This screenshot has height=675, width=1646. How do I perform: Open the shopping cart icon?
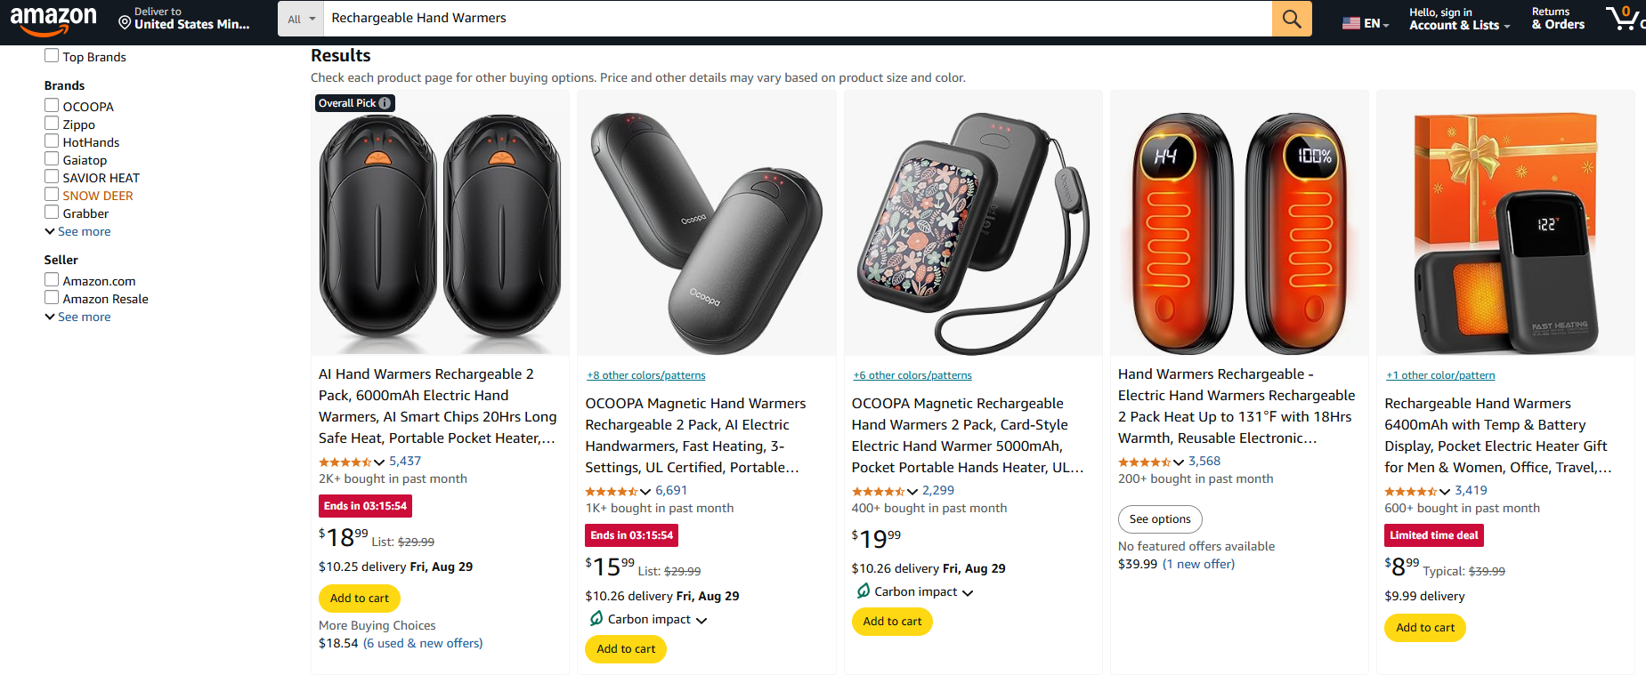click(1624, 19)
